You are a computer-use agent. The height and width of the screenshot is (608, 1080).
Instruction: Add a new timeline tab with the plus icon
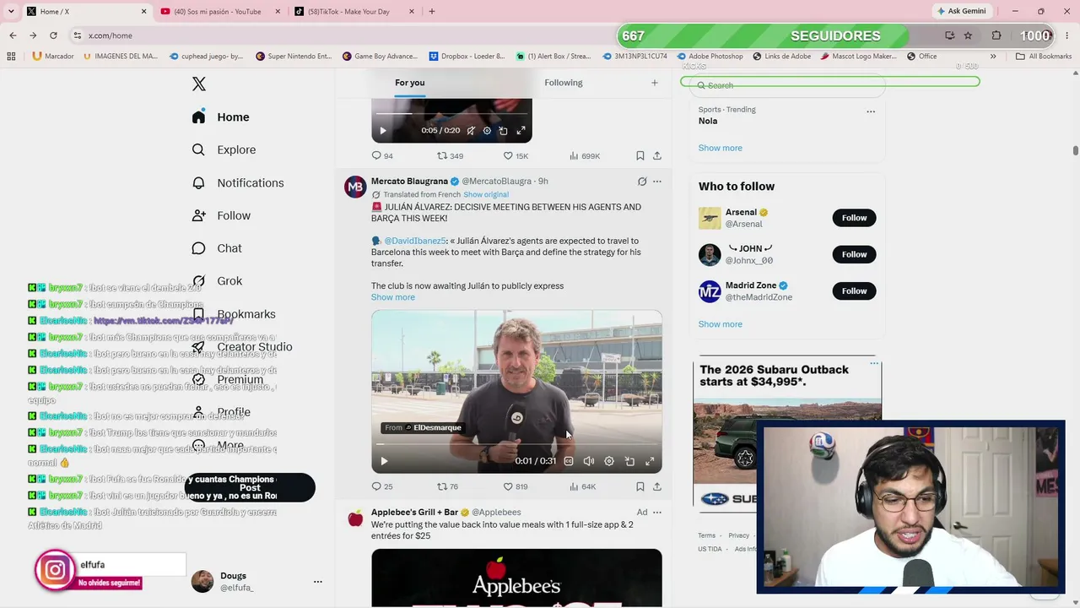point(654,83)
